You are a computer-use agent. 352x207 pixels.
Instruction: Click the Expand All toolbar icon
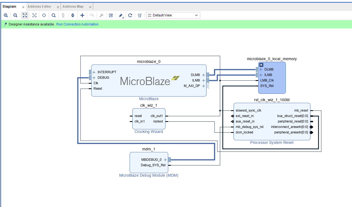[x=73, y=15]
